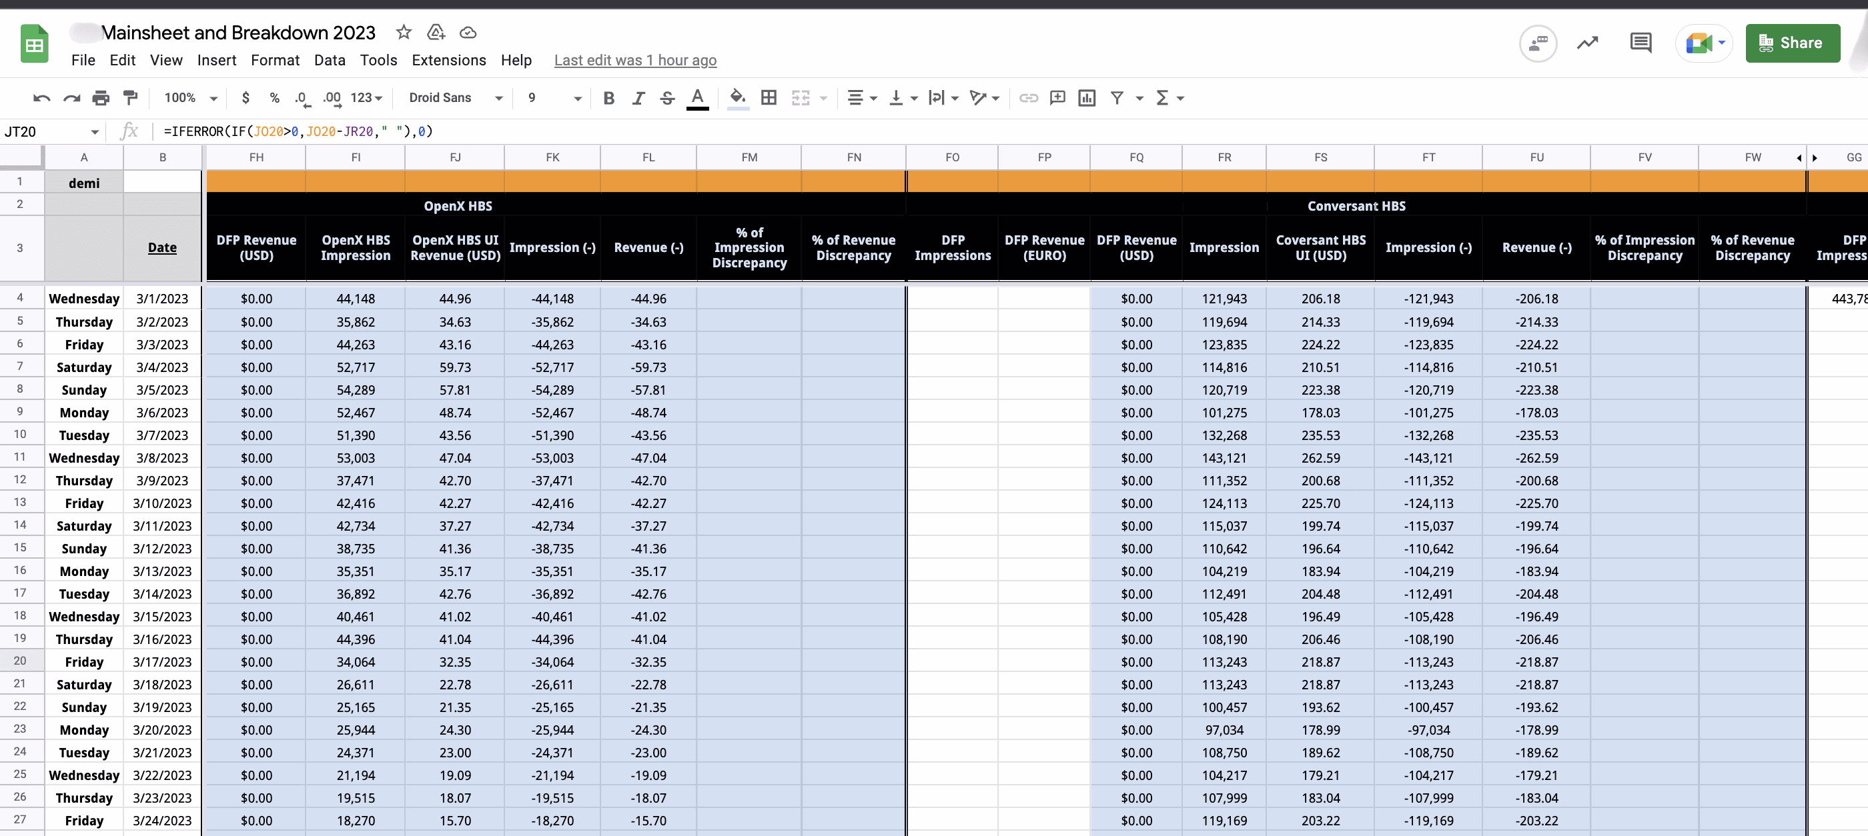
Task: Click the undo icon
Action: (41, 98)
